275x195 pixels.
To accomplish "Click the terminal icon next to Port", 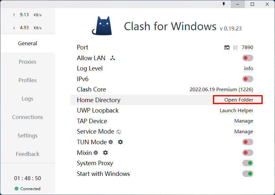I will tap(227, 48).
